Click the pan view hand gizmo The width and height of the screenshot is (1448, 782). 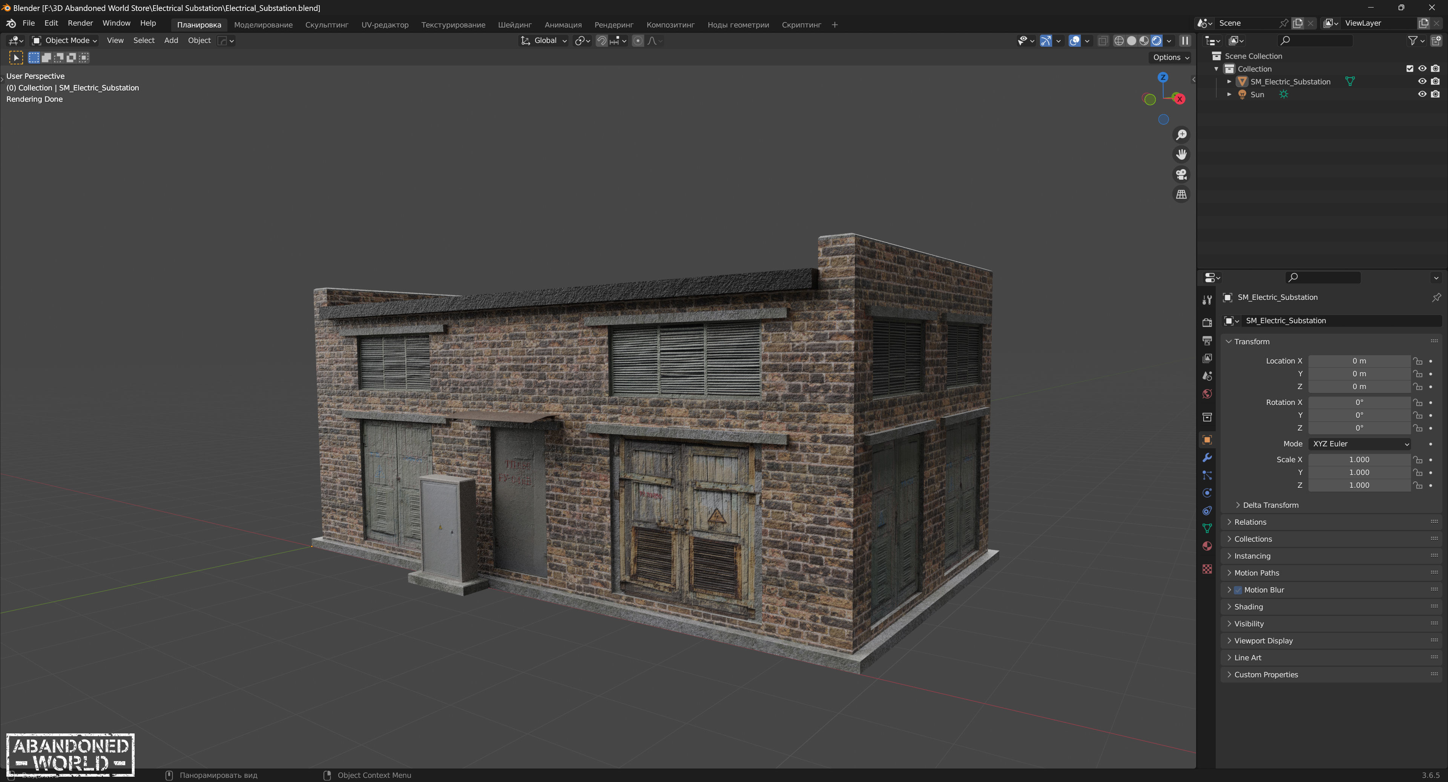pyautogui.click(x=1181, y=154)
